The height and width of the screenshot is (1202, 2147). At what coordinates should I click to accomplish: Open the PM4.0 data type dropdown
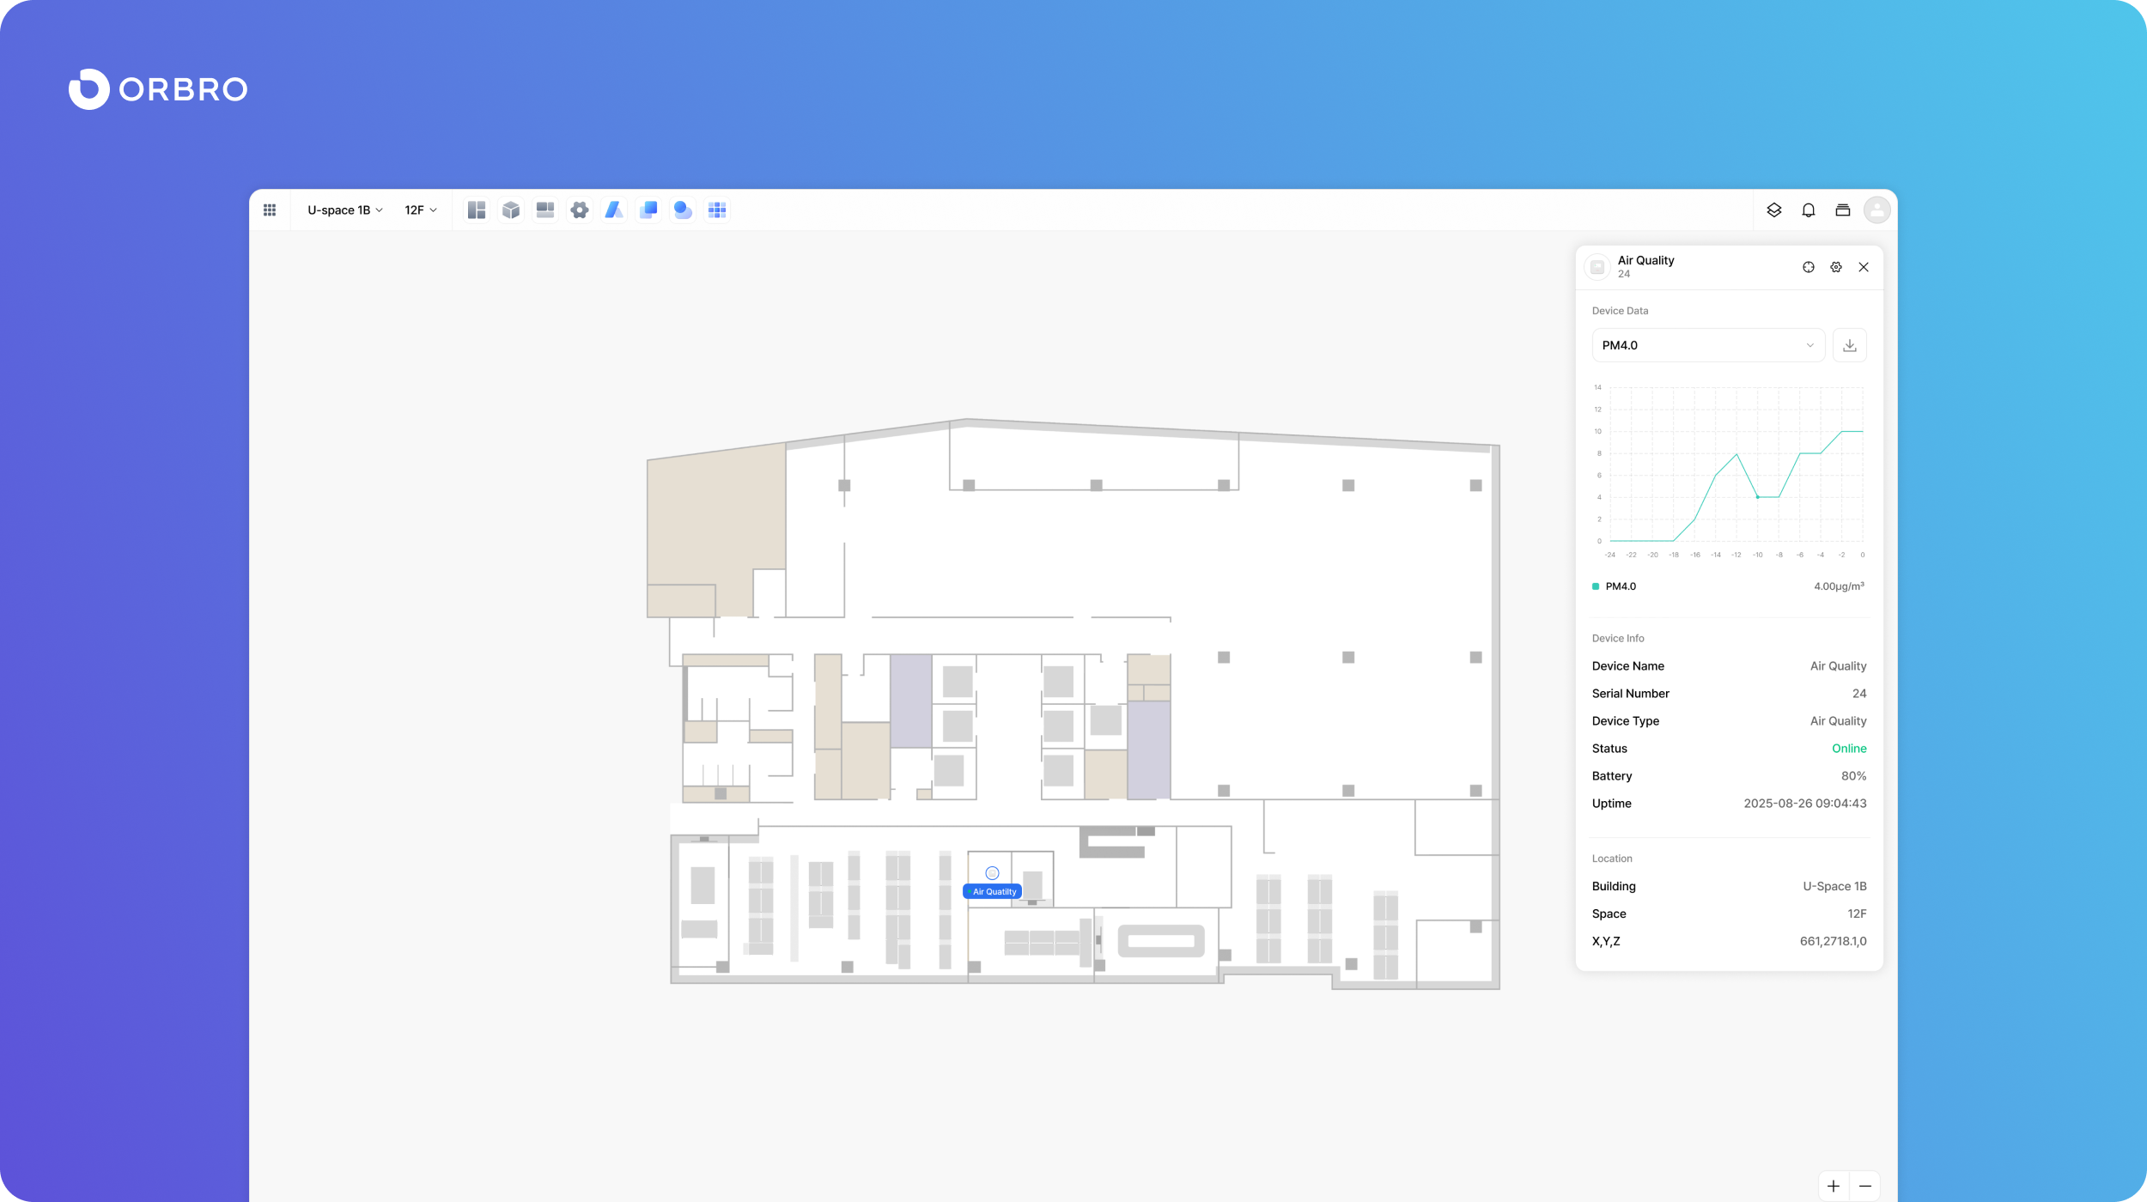pyautogui.click(x=1707, y=345)
